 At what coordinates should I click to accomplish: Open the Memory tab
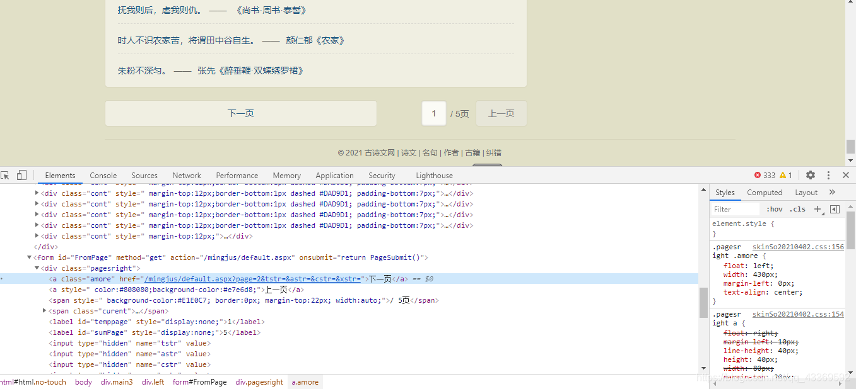(x=287, y=176)
